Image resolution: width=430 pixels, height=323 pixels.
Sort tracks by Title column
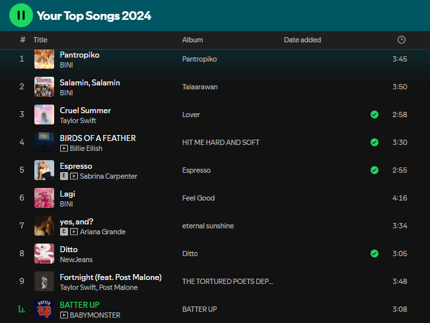pos(40,40)
